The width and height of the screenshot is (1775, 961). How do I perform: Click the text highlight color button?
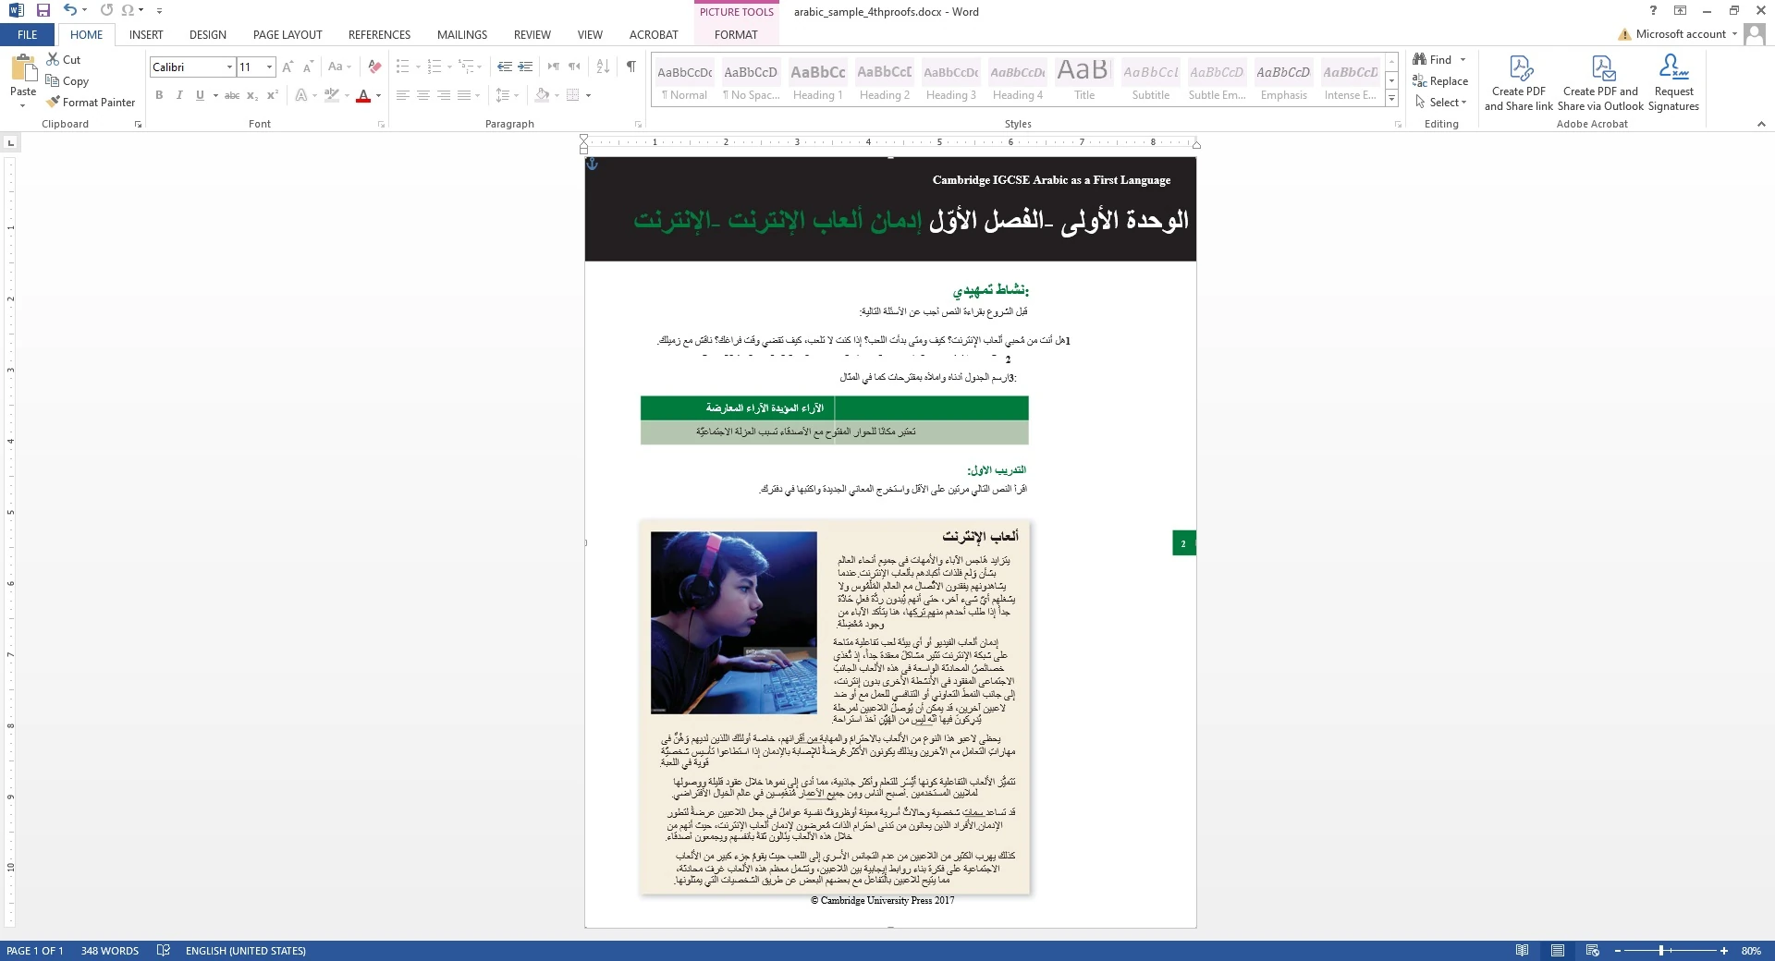click(x=331, y=95)
